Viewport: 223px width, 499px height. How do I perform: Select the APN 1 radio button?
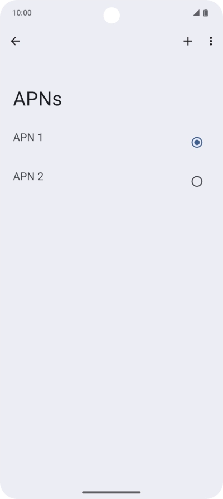pos(197,142)
